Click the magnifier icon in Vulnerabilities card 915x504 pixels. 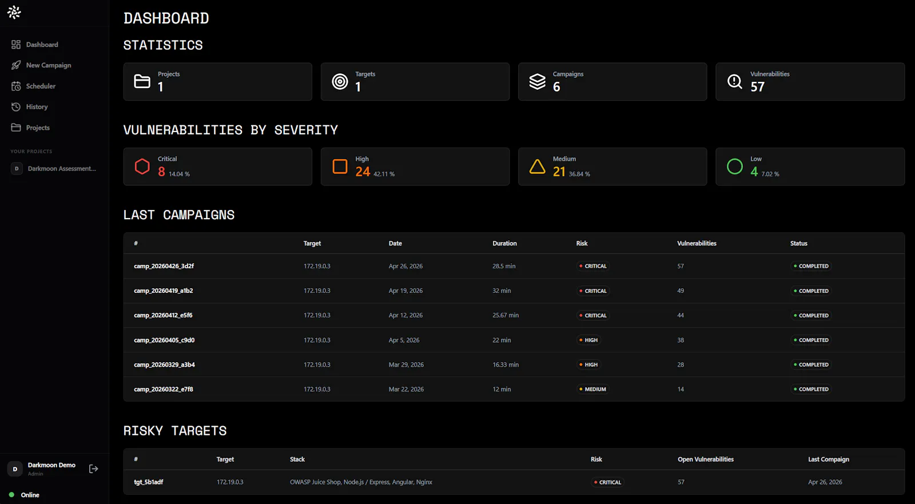[x=735, y=82]
